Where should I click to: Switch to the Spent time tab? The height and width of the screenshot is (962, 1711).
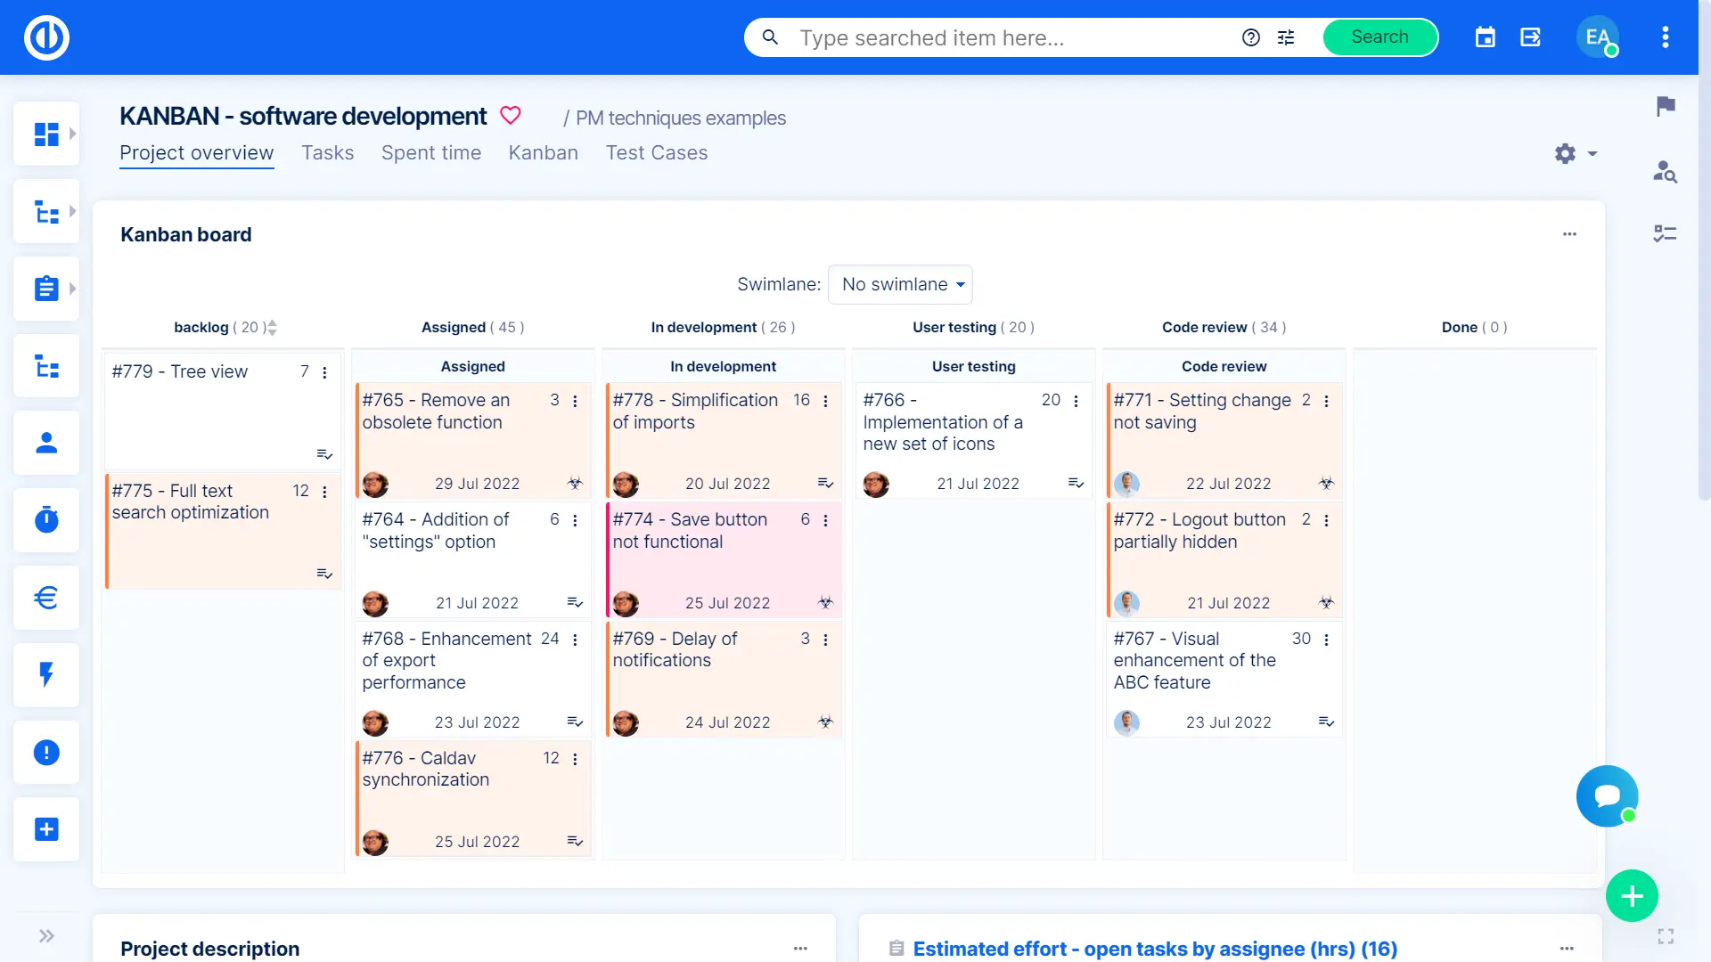[x=431, y=153]
